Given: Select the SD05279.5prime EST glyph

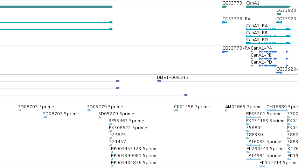Looking at the screenshot, I should 89,110.
